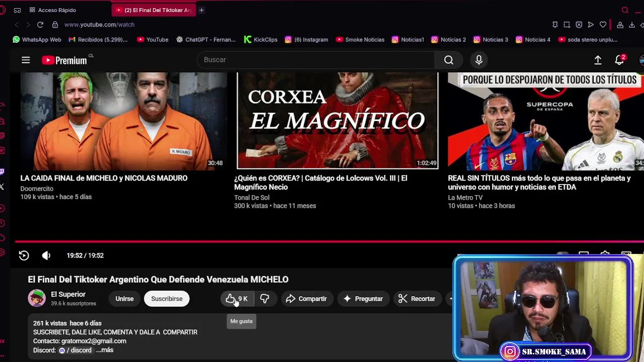The height and width of the screenshot is (362, 644).
Task: Open Gmail Recibidos bookmark
Action: click(x=98, y=39)
